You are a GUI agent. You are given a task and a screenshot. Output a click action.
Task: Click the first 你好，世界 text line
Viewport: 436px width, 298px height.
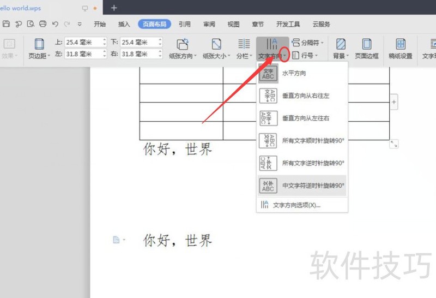178,149
